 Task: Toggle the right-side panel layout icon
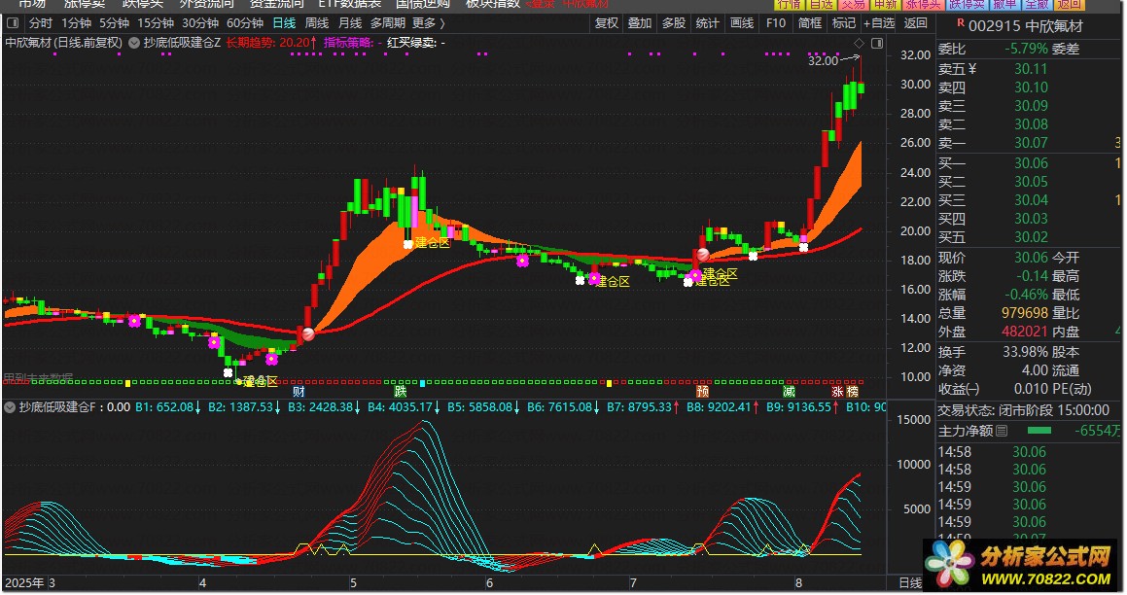tap(876, 43)
